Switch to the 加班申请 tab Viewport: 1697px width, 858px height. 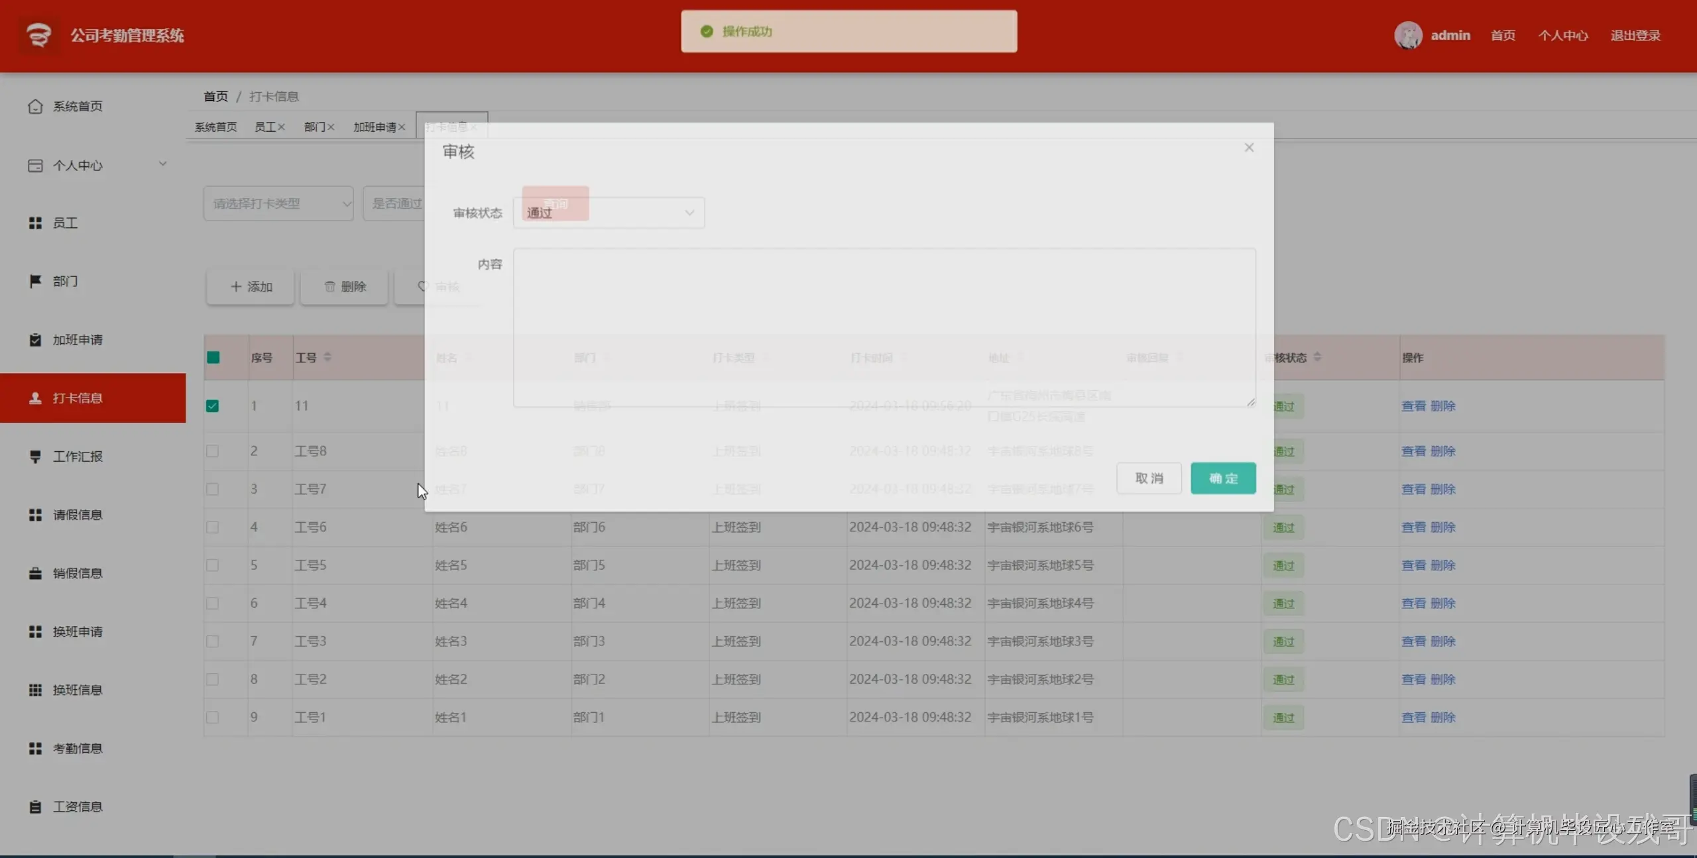click(x=375, y=127)
